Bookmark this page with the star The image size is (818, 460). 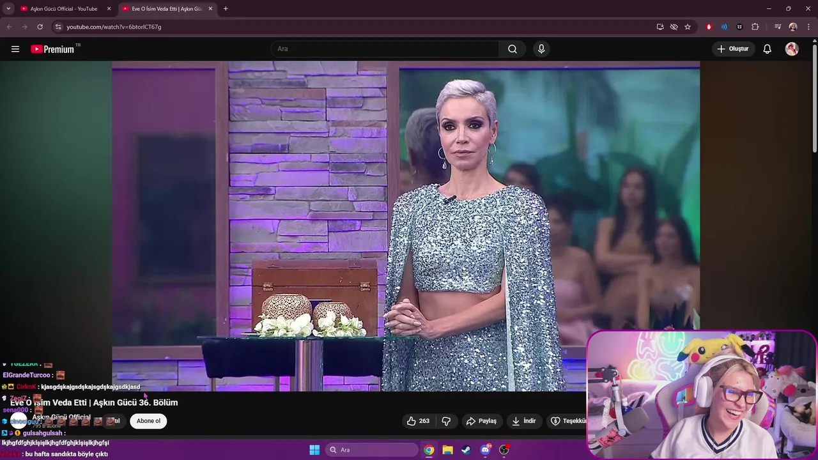click(688, 27)
